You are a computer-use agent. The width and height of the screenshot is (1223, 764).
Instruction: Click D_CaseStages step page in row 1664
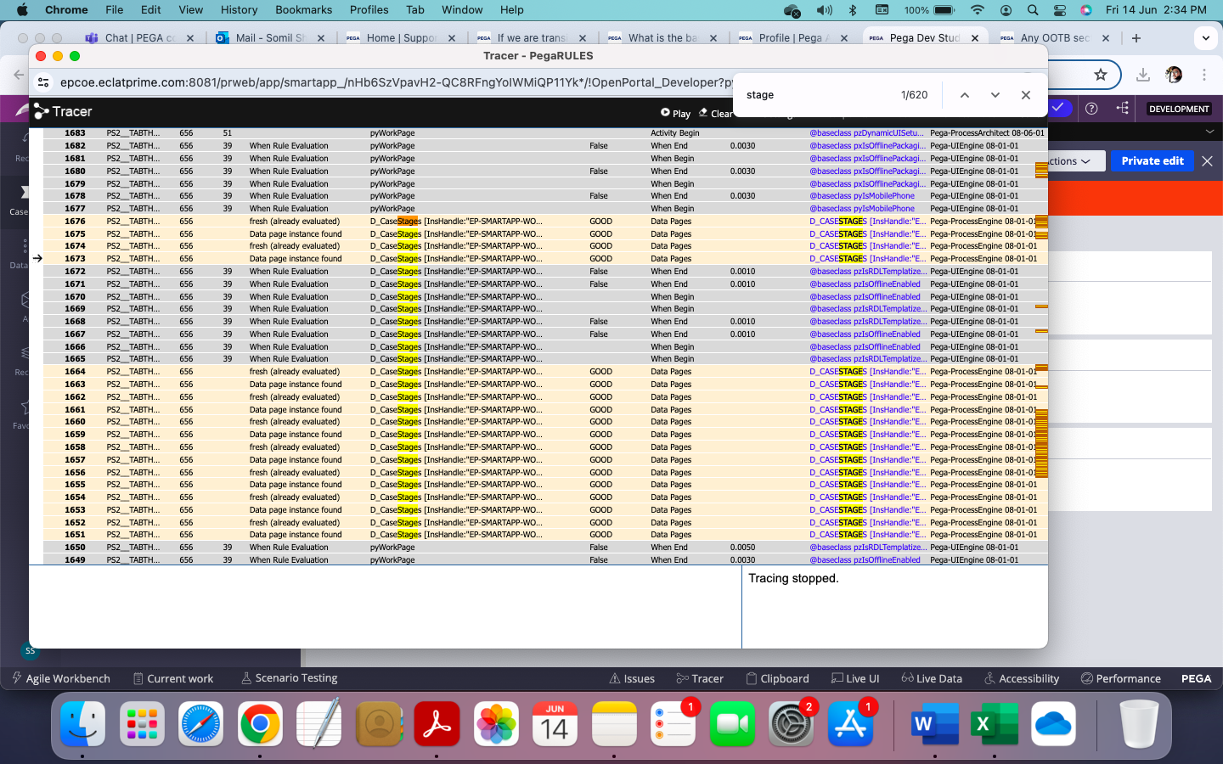pyautogui.click(x=456, y=372)
